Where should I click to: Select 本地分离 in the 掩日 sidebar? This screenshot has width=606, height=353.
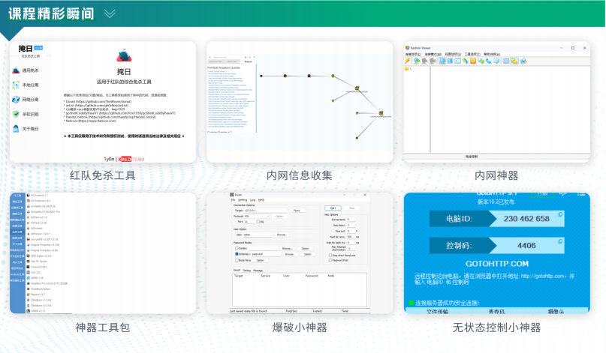(x=26, y=85)
